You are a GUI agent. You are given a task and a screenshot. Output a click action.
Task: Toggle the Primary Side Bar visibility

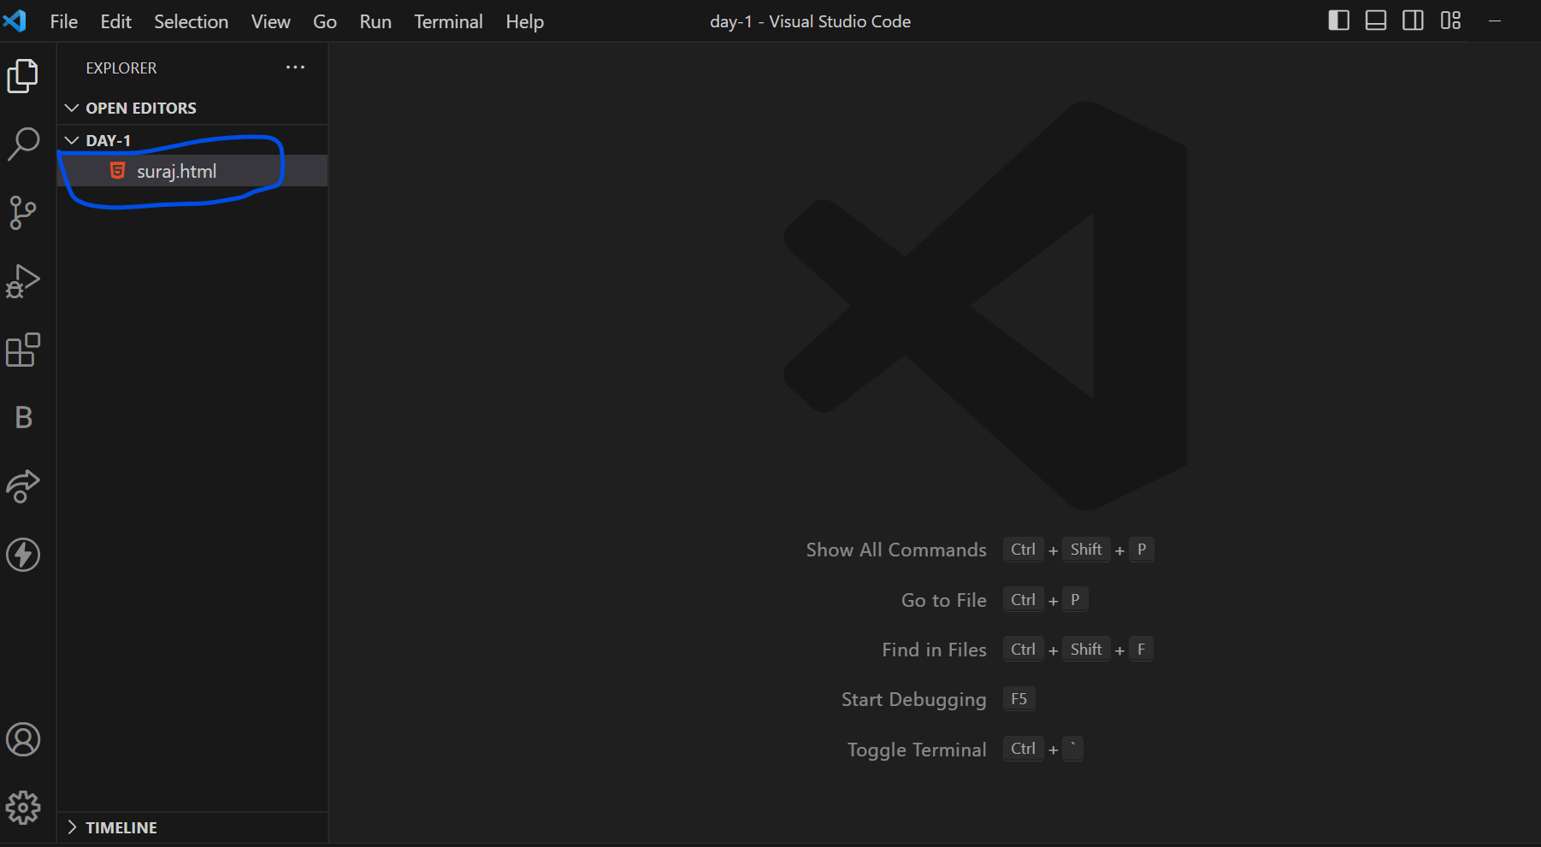click(x=1338, y=20)
